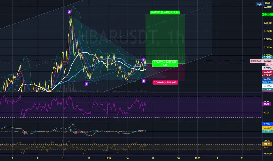Click the HBARUSDT symbol price label
Viewport: 273px width, 161px height.
pyautogui.click(x=256, y=61)
